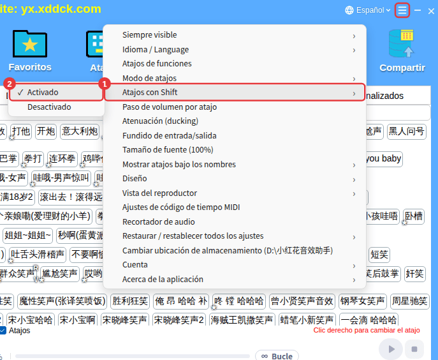Play the 拳打 sound button
The height and width of the screenshot is (360, 438).
point(33,159)
